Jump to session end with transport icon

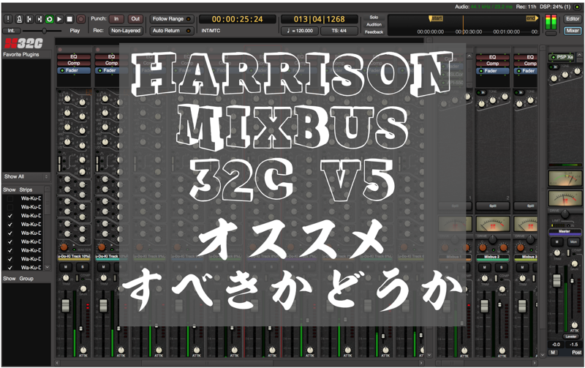(39, 19)
